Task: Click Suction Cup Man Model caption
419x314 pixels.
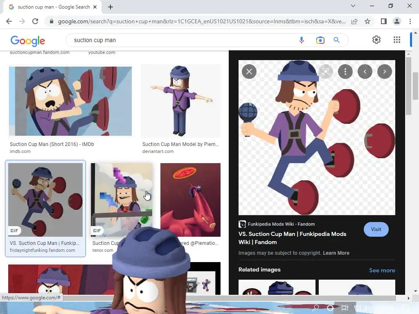Action: pyautogui.click(x=180, y=144)
